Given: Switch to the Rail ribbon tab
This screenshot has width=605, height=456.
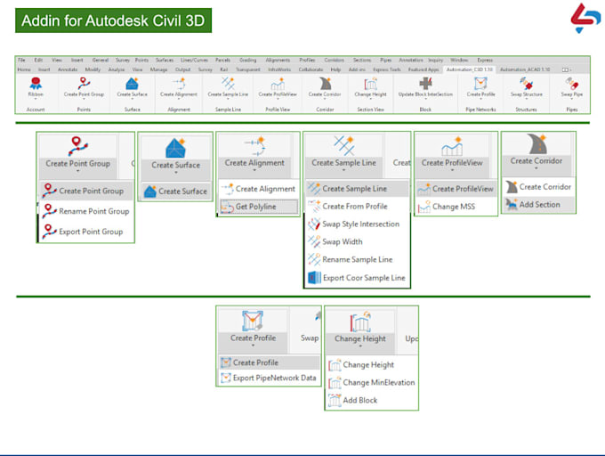Looking at the screenshot, I should tap(224, 69).
